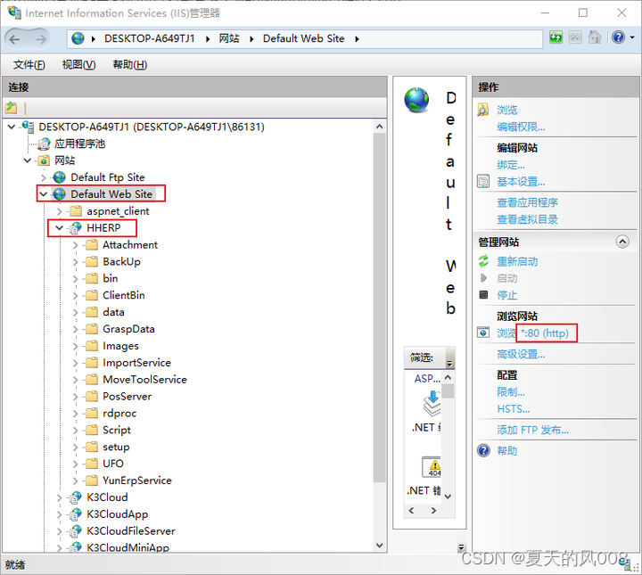
Task: Collapse the HHERP application node
Action: (x=60, y=228)
